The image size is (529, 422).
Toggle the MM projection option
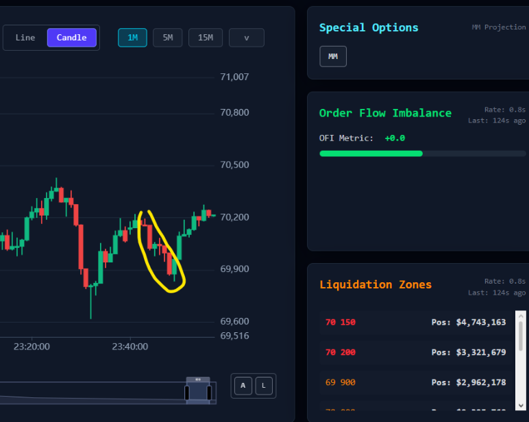[333, 56]
